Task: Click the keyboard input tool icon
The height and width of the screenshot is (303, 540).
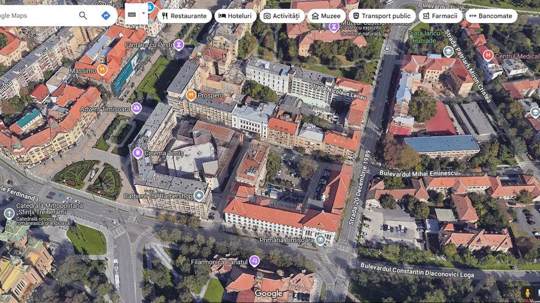Action: (x=132, y=14)
